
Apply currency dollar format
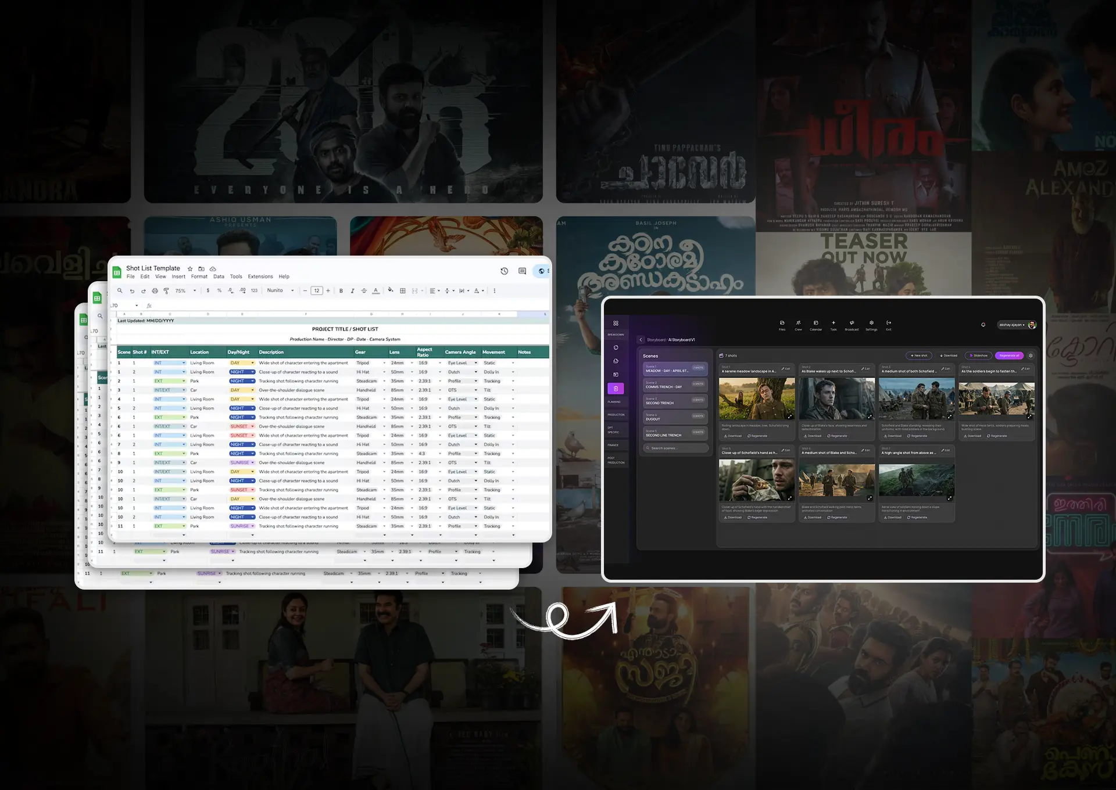click(x=208, y=290)
